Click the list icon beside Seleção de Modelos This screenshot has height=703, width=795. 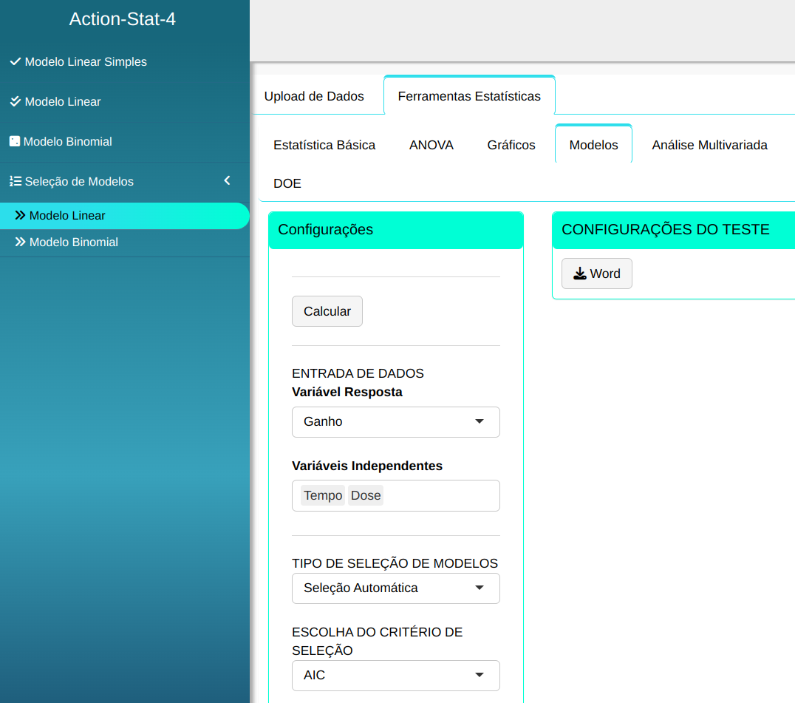15,181
